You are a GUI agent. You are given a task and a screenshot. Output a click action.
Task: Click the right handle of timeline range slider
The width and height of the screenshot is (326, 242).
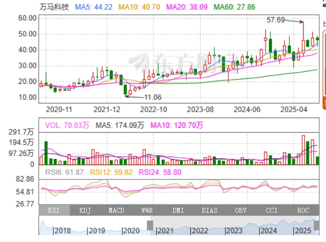[x=316, y=225]
